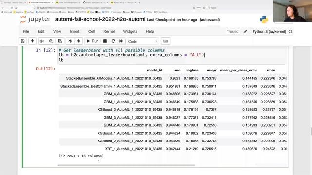
Task: Click the auc value 0.9521
Action: click(175, 78)
